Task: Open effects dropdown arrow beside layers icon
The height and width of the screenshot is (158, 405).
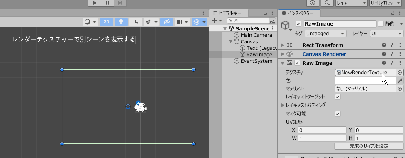Action: [x=156, y=22]
